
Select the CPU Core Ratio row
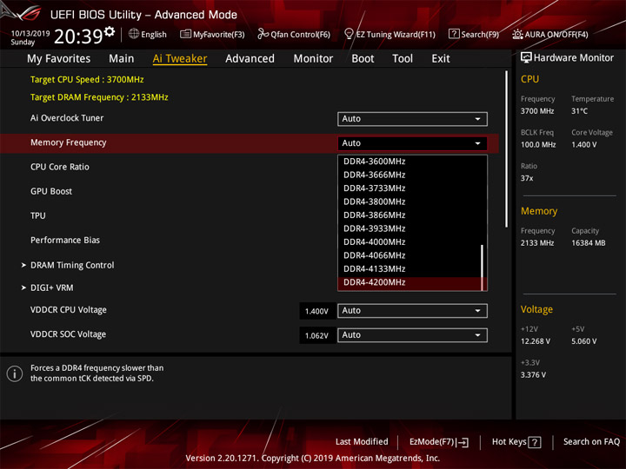[60, 167]
